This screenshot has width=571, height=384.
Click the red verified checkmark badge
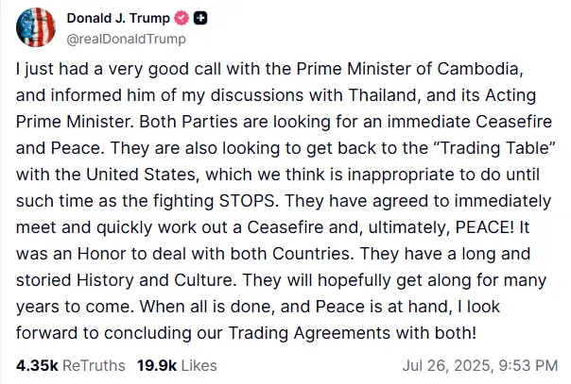(x=182, y=18)
